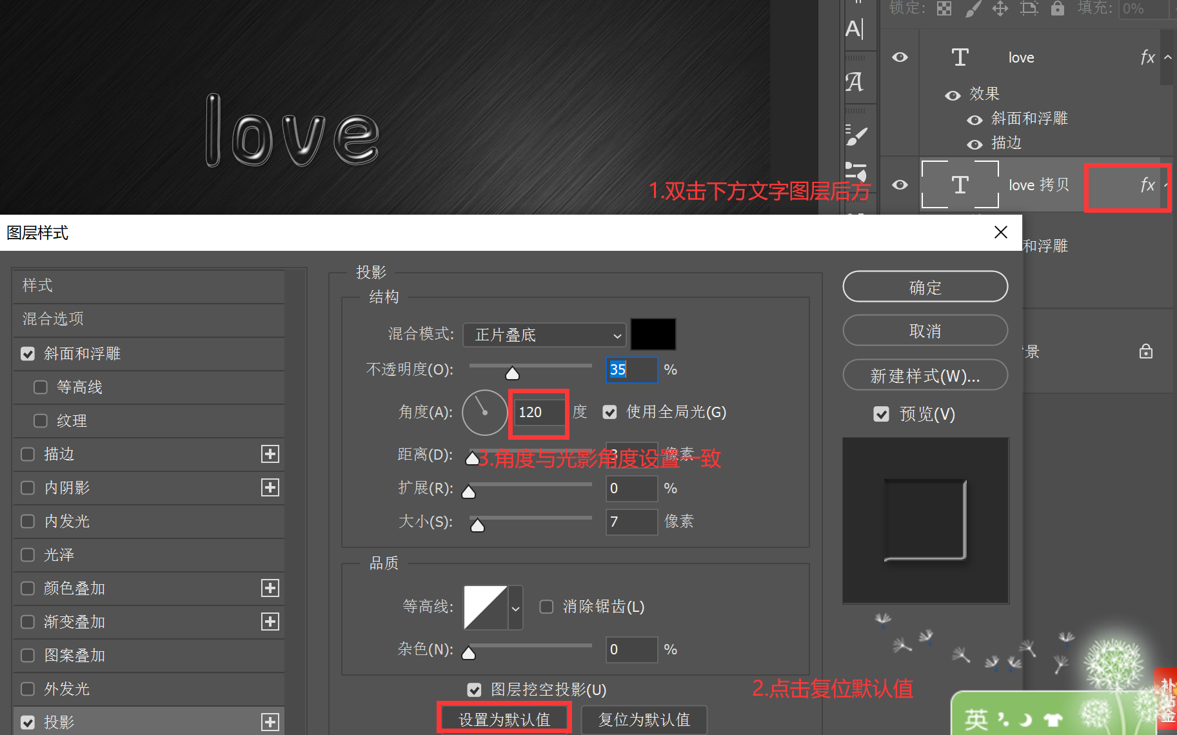Image resolution: width=1177 pixels, height=735 pixels.
Task: Toggle 描边 effect eye in Layers
Action: click(974, 144)
